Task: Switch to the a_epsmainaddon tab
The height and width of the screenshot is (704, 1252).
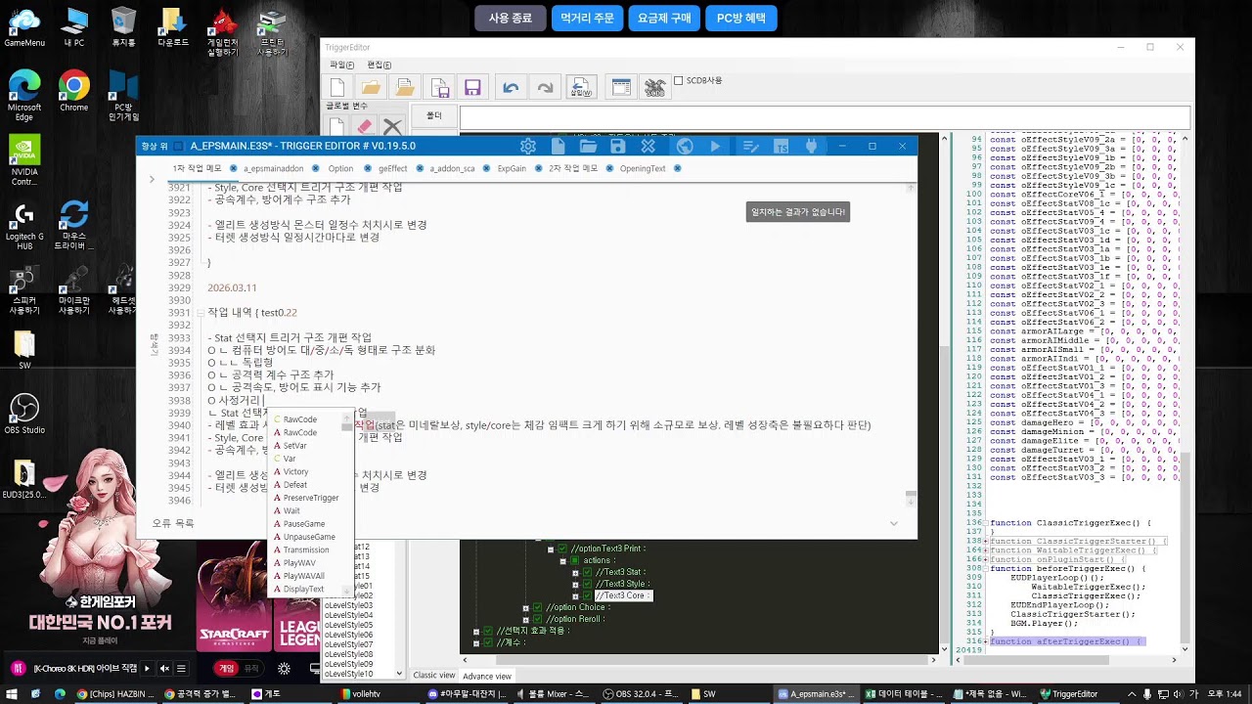Action: tap(274, 168)
